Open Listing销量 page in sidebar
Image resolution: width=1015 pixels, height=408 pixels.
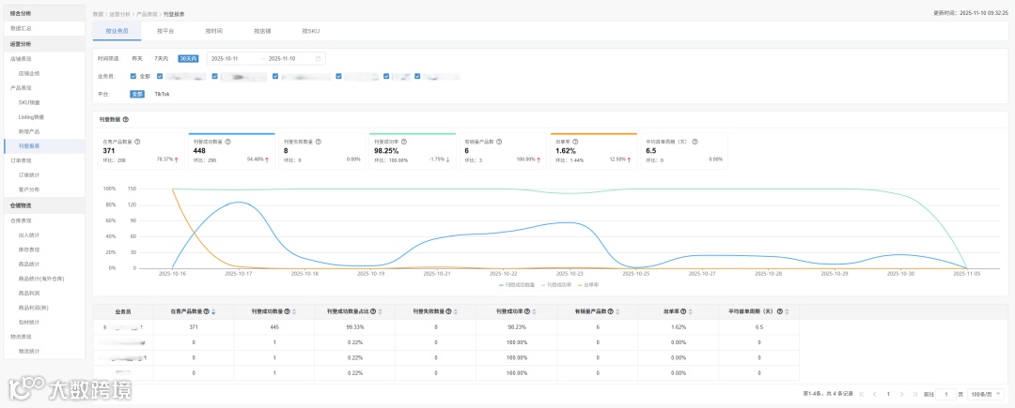pos(31,117)
